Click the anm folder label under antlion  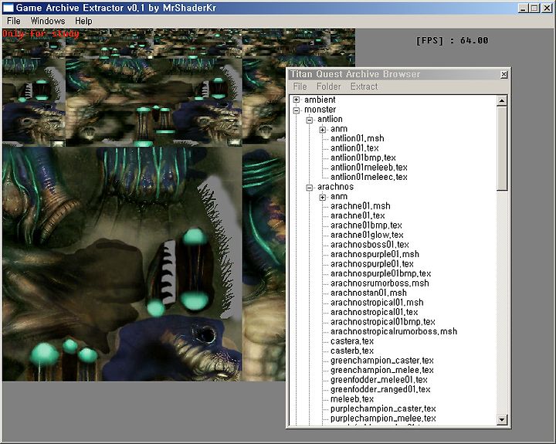coord(339,129)
